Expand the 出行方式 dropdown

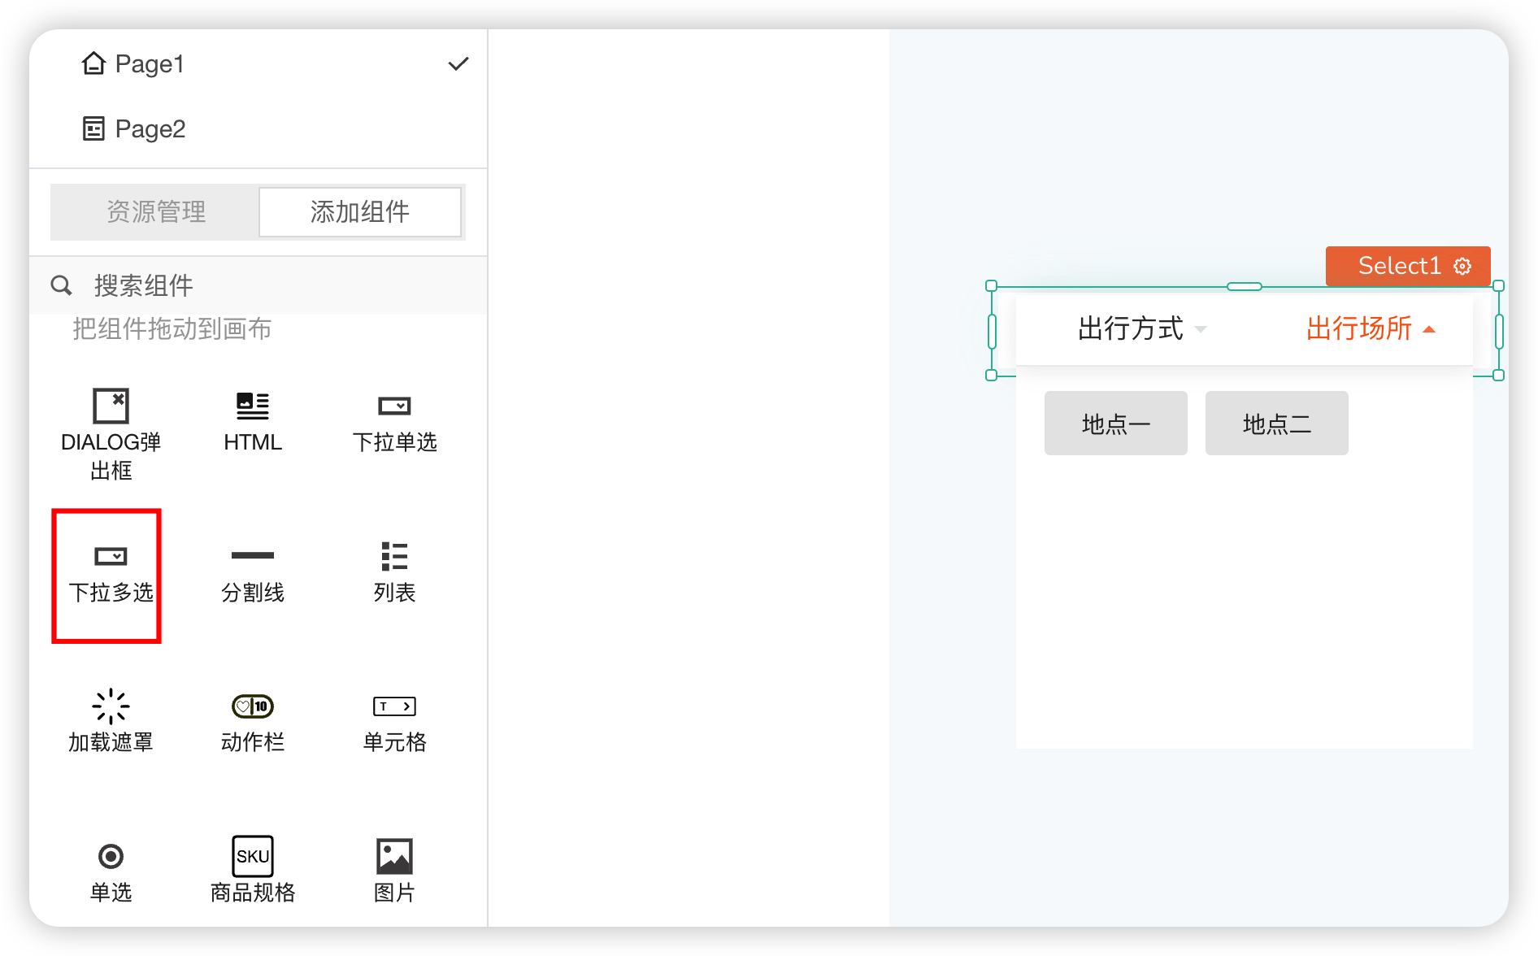click(x=1141, y=329)
